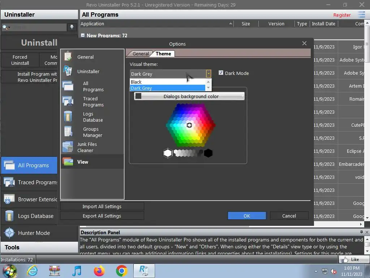Image resolution: width=370 pixels, height=278 pixels.
Task: Switch to the Theme tab
Action: pos(163,54)
